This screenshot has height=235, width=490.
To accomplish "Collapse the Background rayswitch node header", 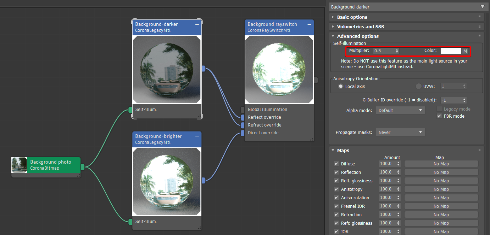I will (309, 24).
